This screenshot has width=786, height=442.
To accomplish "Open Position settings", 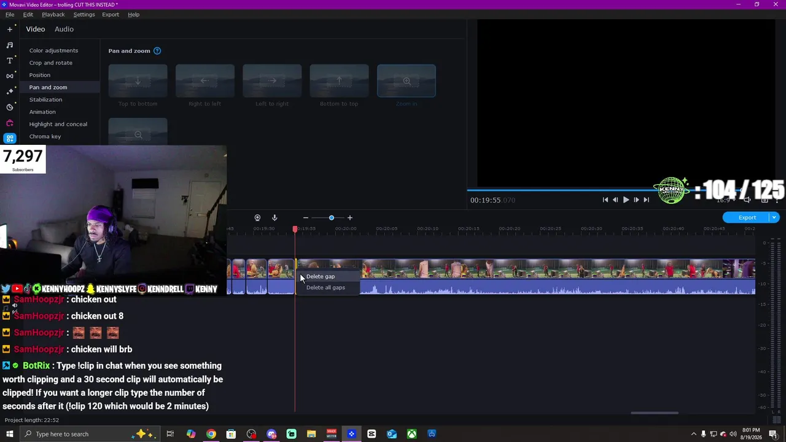I will coord(40,75).
